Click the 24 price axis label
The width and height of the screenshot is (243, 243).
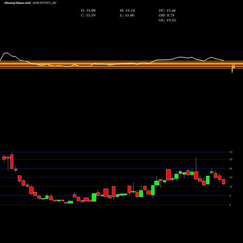click(x=231, y=169)
